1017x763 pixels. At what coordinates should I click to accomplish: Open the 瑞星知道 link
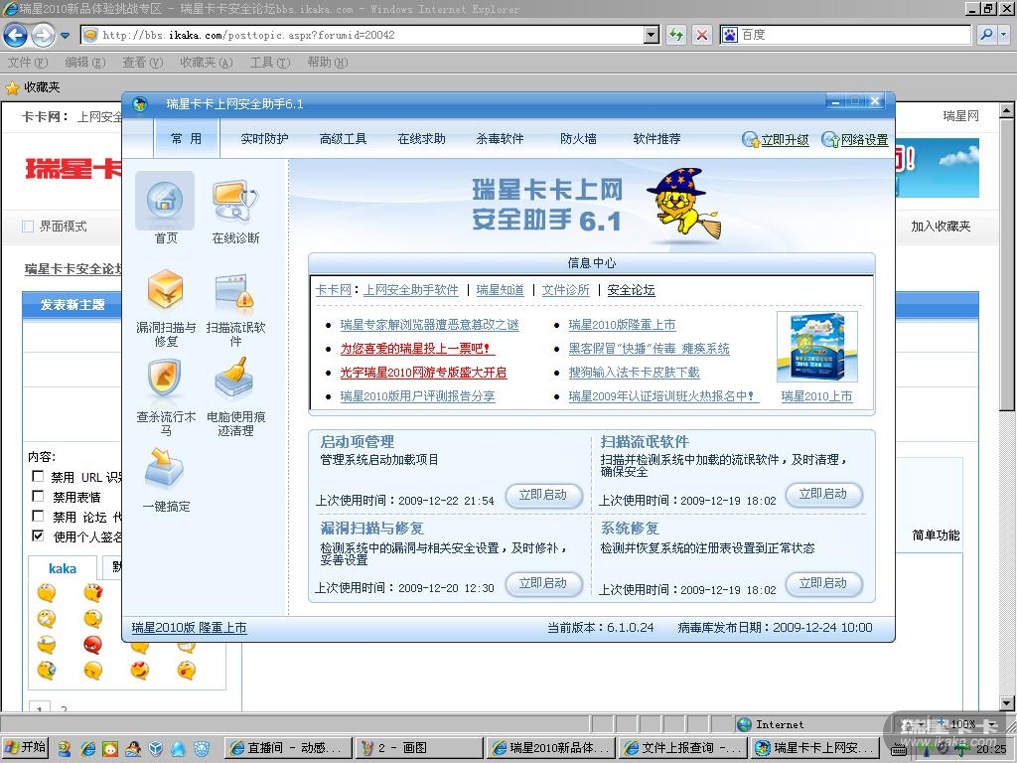pos(501,290)
